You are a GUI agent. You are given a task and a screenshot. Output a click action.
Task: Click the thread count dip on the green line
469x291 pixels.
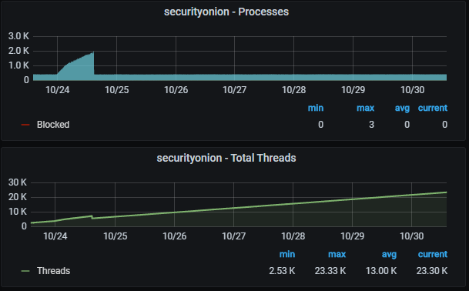92,218
